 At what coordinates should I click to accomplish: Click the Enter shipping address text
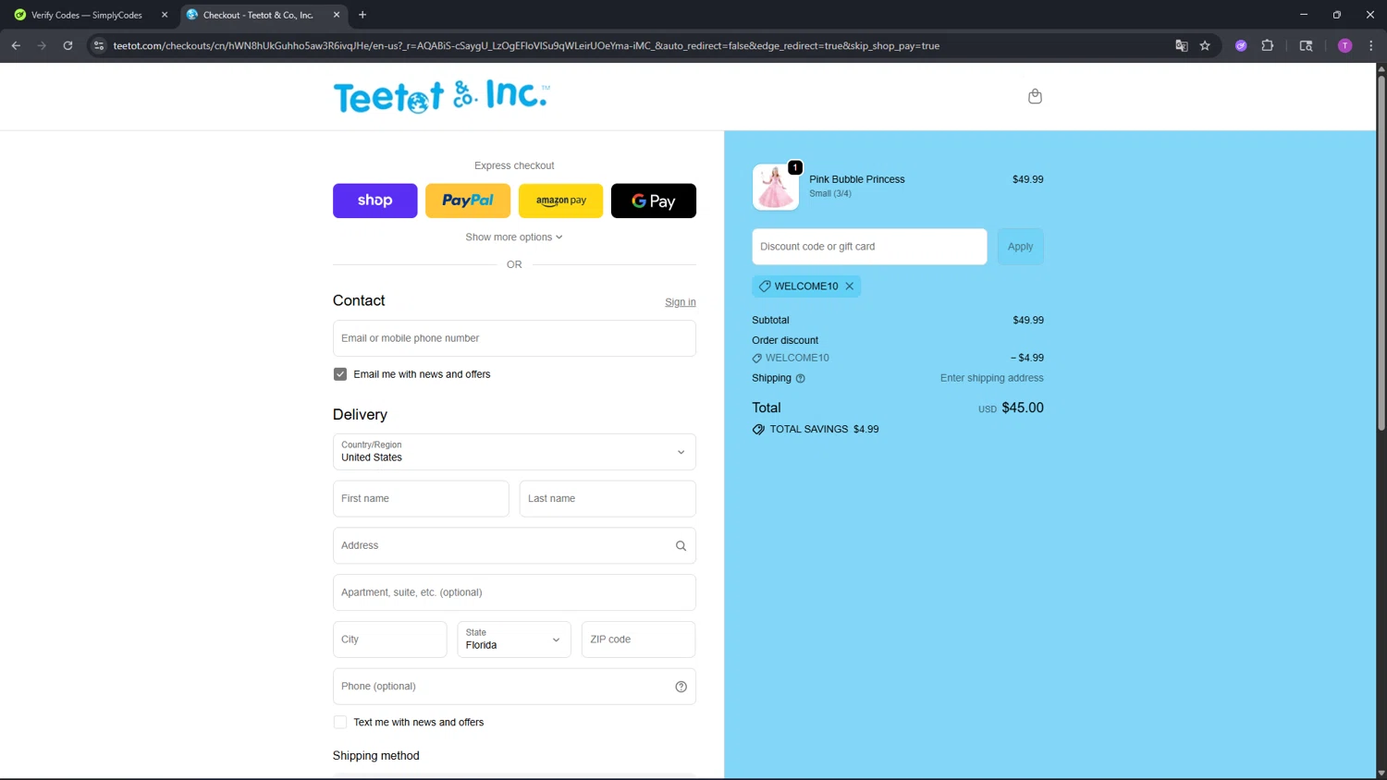(991, 378)
